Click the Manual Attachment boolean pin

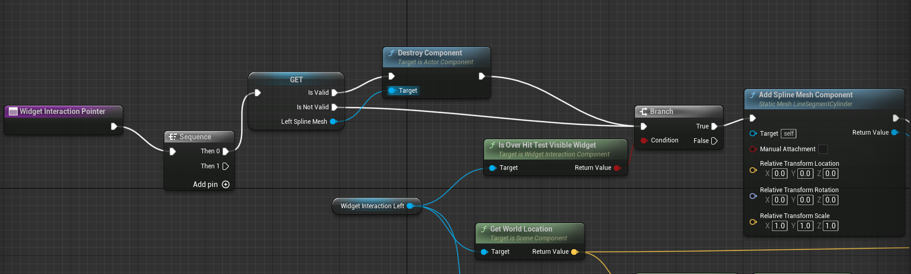(x=753, y=149)
